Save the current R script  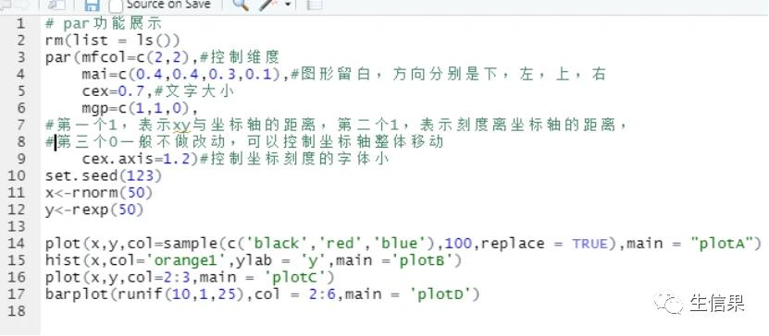coord(92,5)
